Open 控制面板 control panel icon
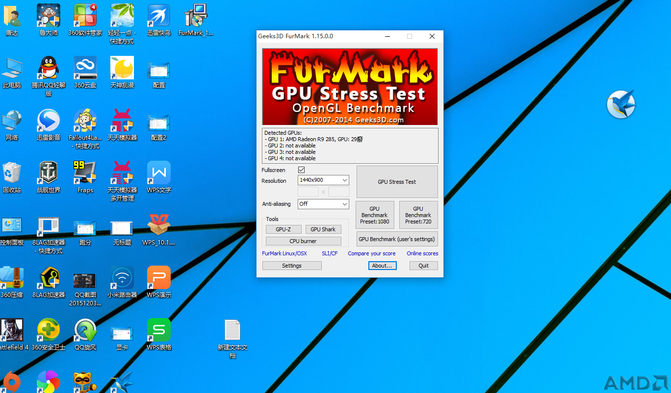 12,226
